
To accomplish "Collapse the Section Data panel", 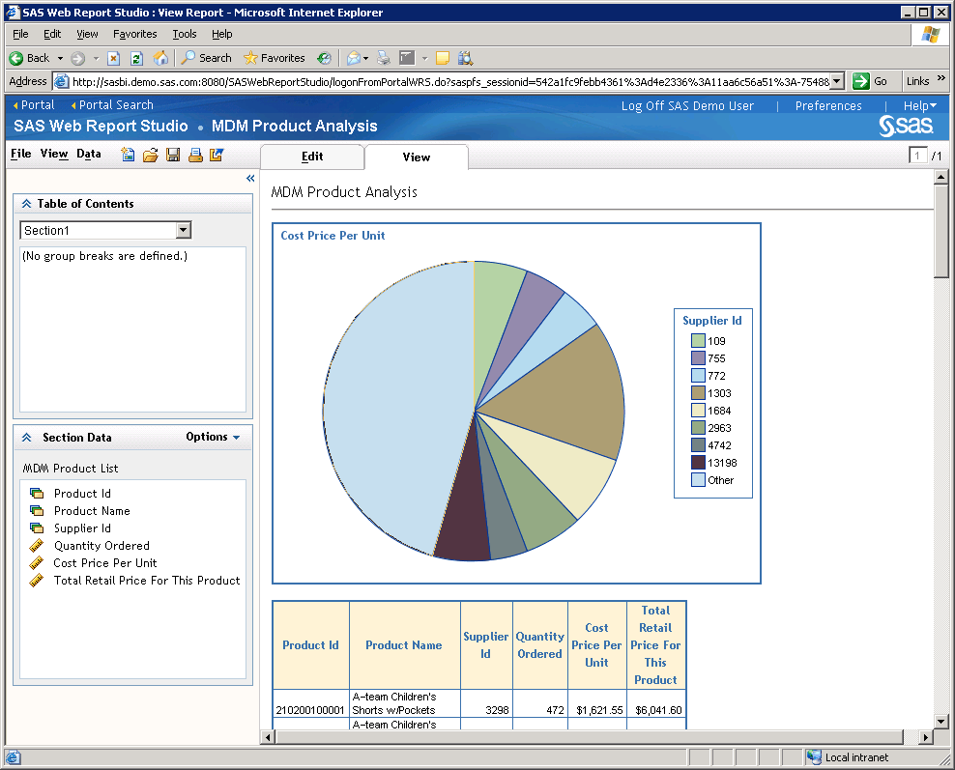I will pyautogui.click(x=27, y=438).
